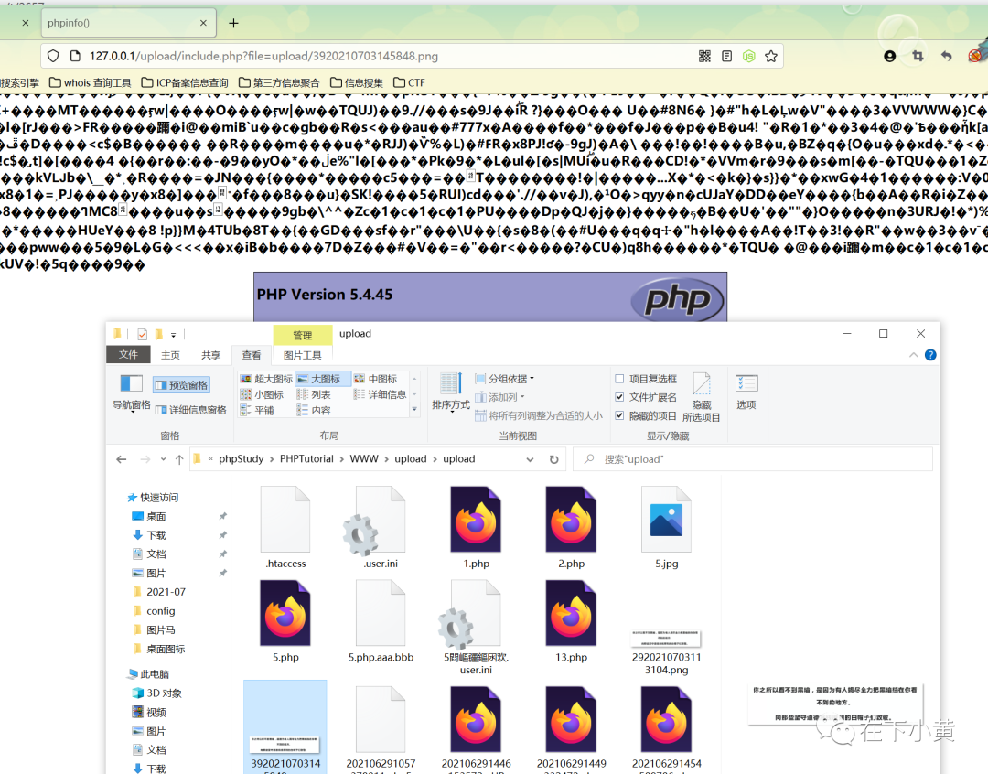Open the whois 查询工具 bookmark folder
Image resolution: width=988 pixels, height=774 pixels.
(x=90, y=82)
